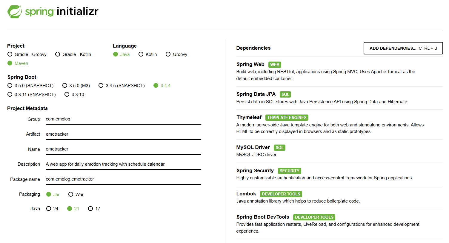The height and width of the screenshot is (243, 449).
Task: Set packaging to War
Action: [x=76, y=195]
